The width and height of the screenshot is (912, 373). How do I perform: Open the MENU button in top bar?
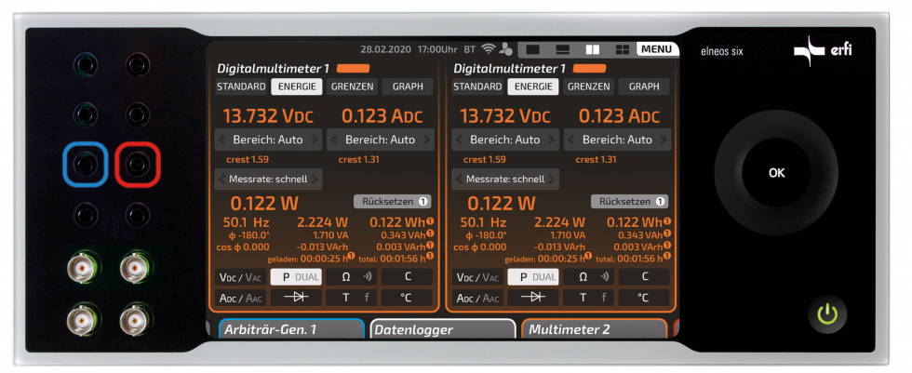tap(657, 48)
